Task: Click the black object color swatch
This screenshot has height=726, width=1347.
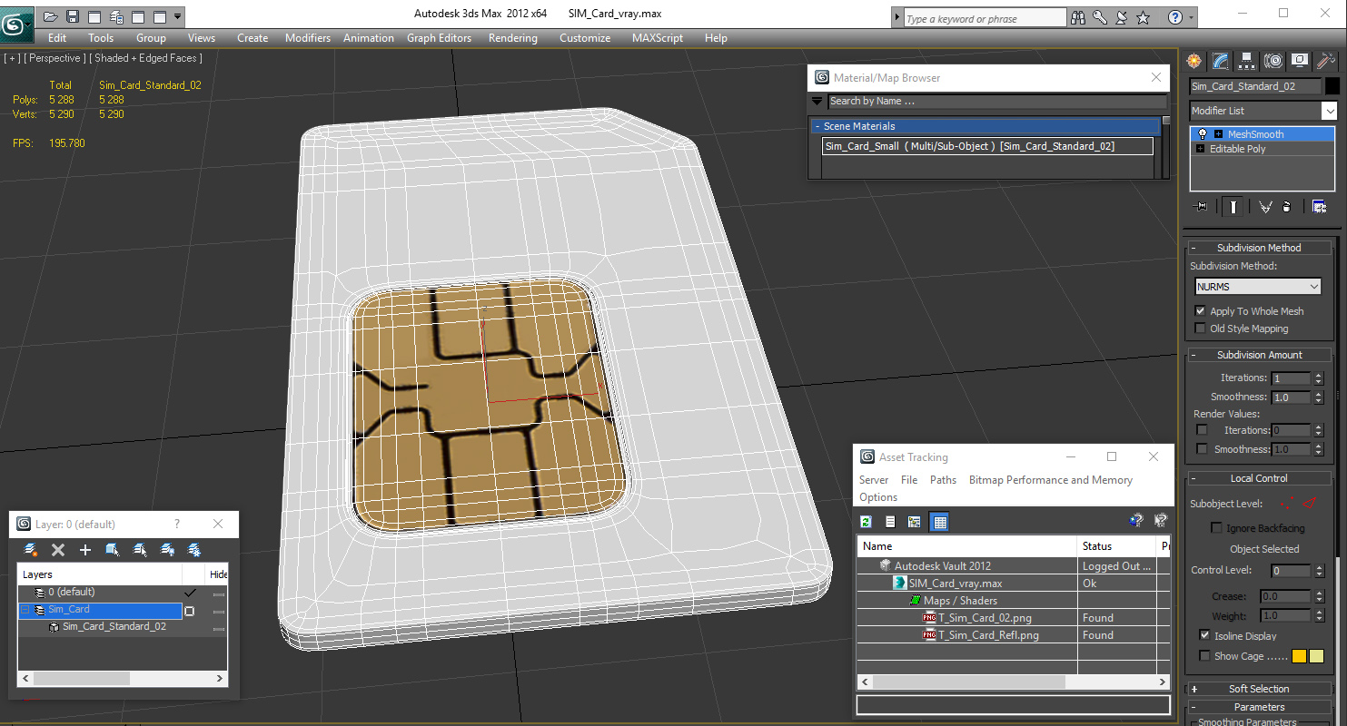Action: click(x=1332, y=86)
